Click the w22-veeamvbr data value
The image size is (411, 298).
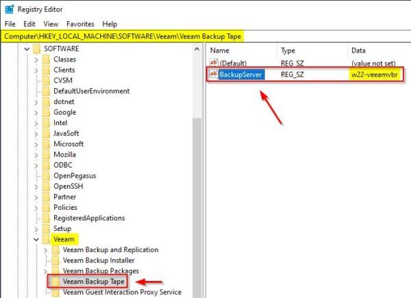pos(374,74)
